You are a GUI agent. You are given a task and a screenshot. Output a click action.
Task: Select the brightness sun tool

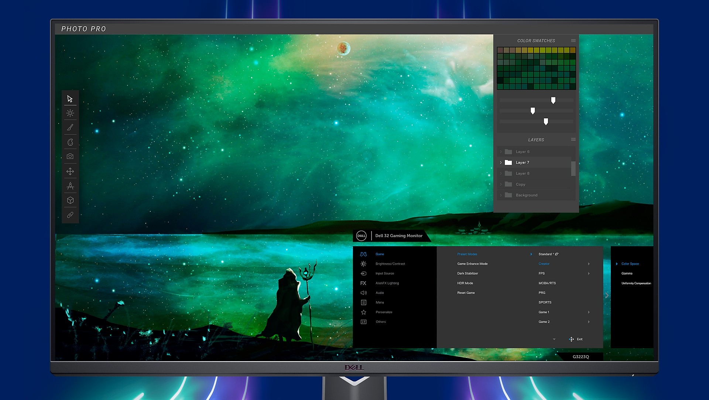pyautogui.click(x=70, y=113)
